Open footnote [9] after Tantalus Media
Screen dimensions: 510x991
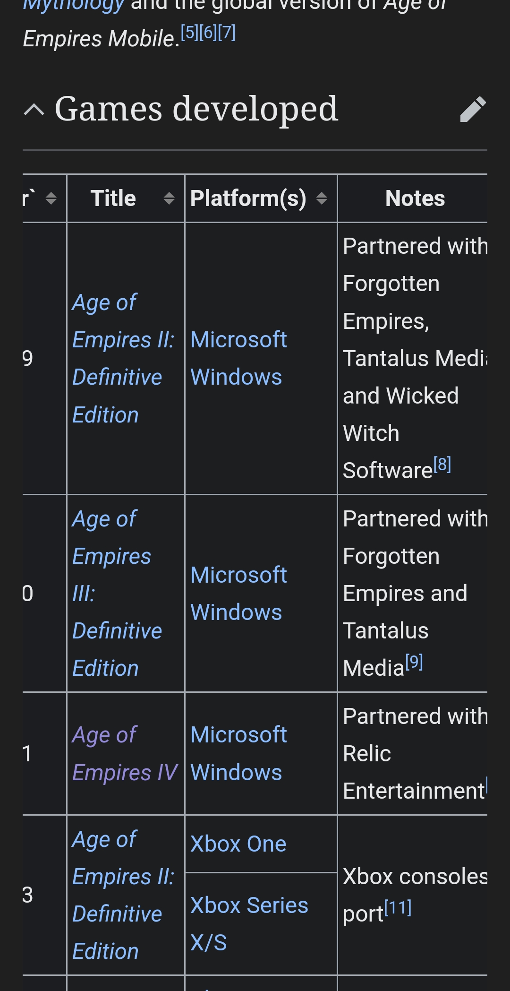pos(414,662)
